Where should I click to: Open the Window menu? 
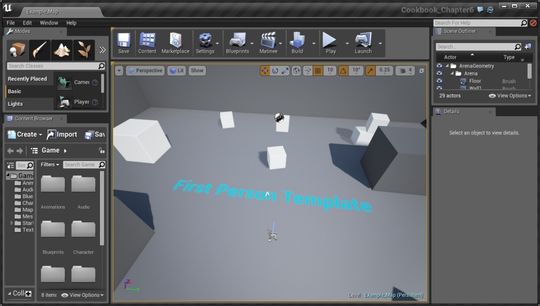(x=49, y=23)
